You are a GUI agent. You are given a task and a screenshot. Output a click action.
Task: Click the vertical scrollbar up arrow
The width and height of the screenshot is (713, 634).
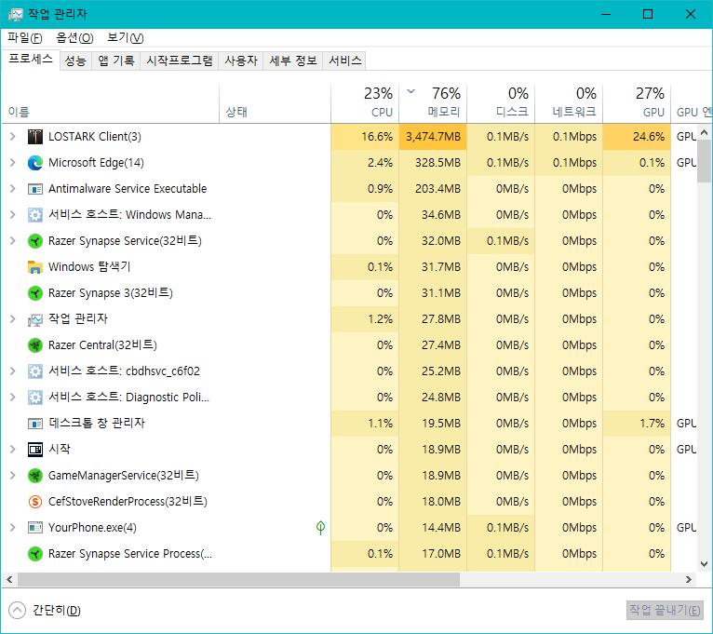[704, 132]
